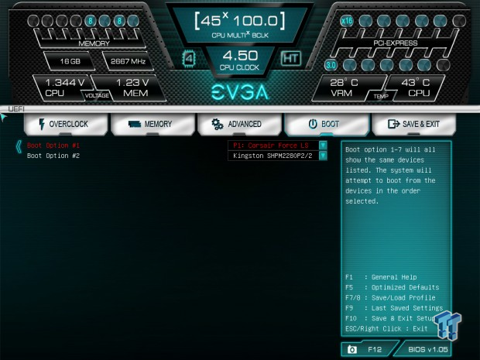Click the EVGA logo

(240, 92)
